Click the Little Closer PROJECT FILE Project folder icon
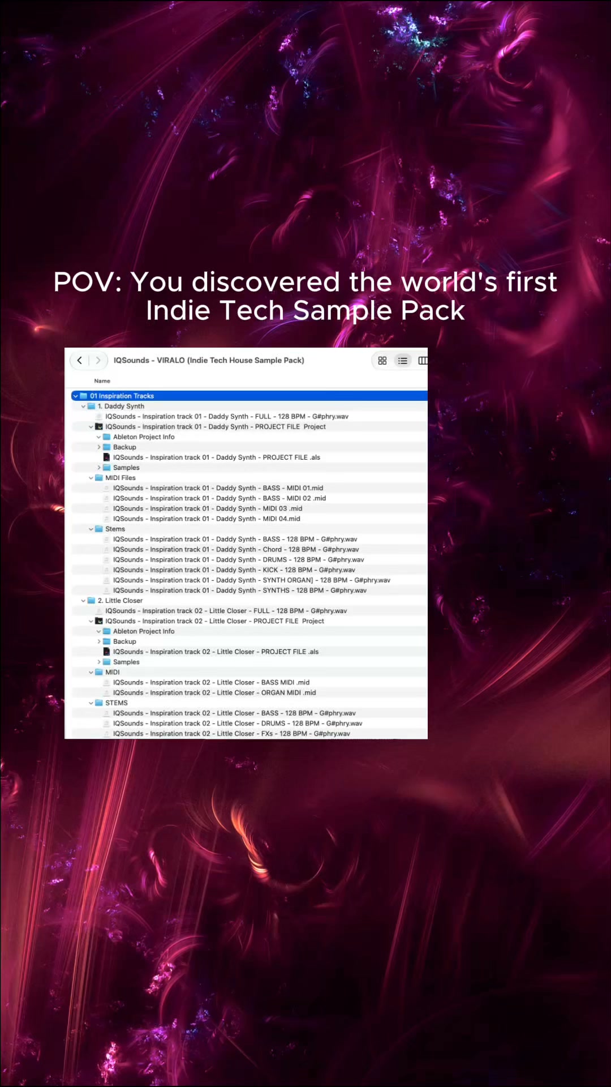The image size is (611, 1087). 99,621
